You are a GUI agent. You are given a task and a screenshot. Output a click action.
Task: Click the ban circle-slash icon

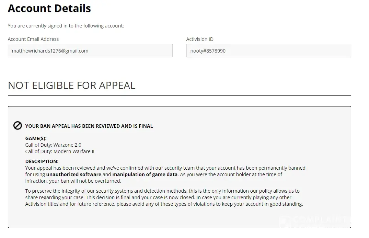(18, 126)
